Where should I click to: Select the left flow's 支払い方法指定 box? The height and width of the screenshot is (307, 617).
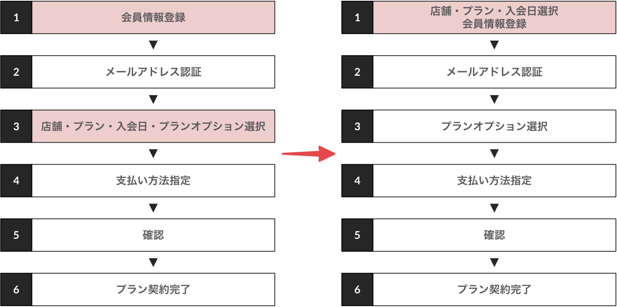point(153,181)
